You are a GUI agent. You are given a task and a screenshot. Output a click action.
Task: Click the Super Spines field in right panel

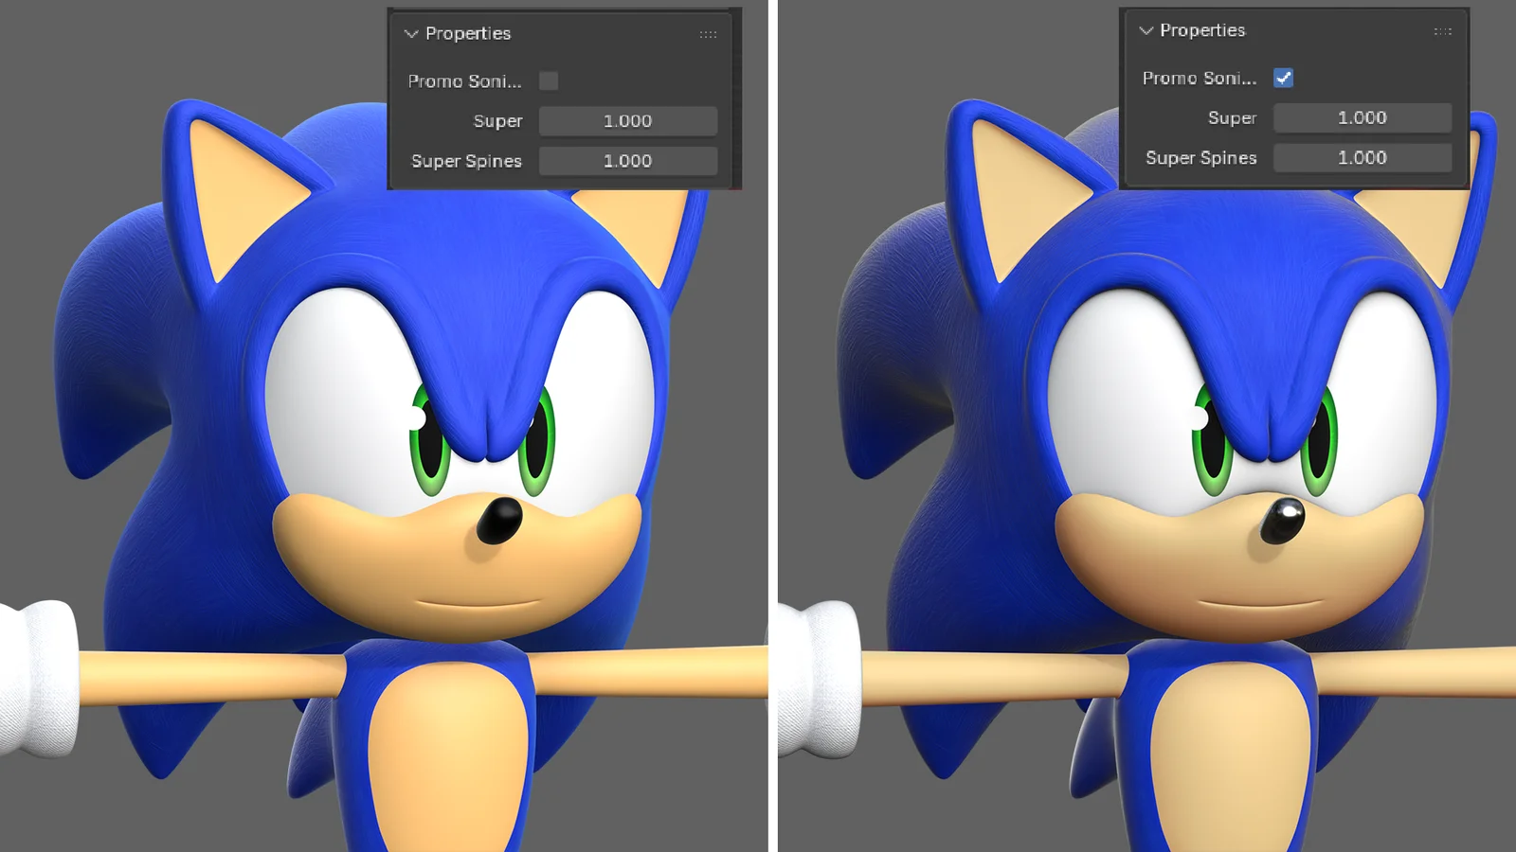click(x=1363, y=157)
